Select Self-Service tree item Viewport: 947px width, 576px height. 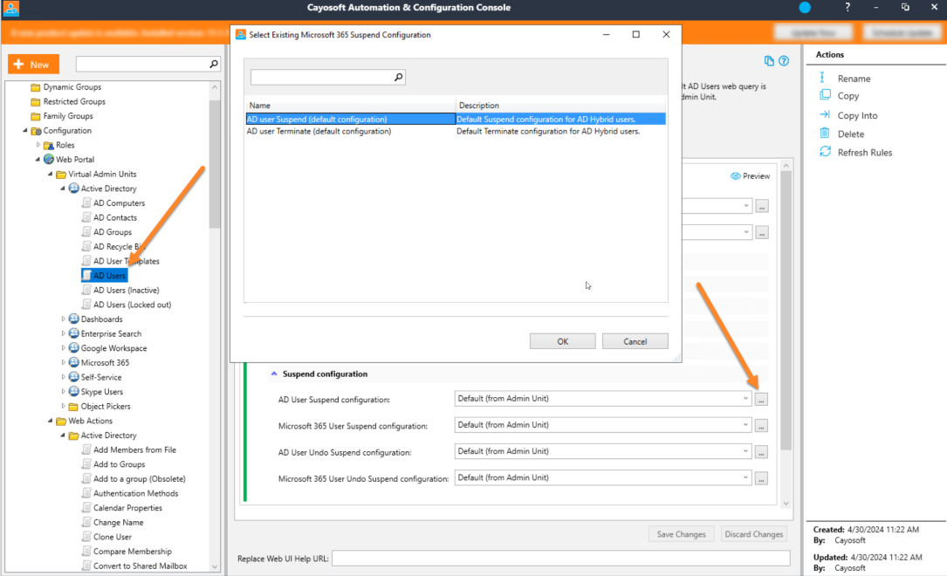101,377
